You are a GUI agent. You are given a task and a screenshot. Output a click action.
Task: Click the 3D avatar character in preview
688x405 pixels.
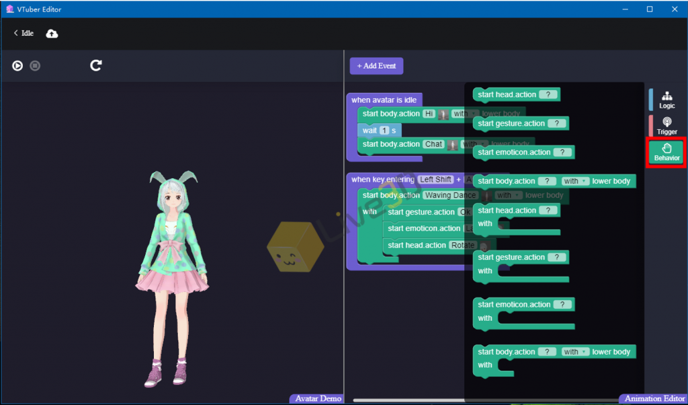(x=173, y=279)
